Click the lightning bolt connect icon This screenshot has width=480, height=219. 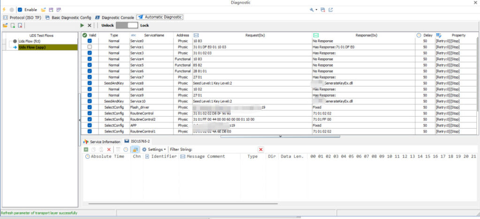(4, 9)
